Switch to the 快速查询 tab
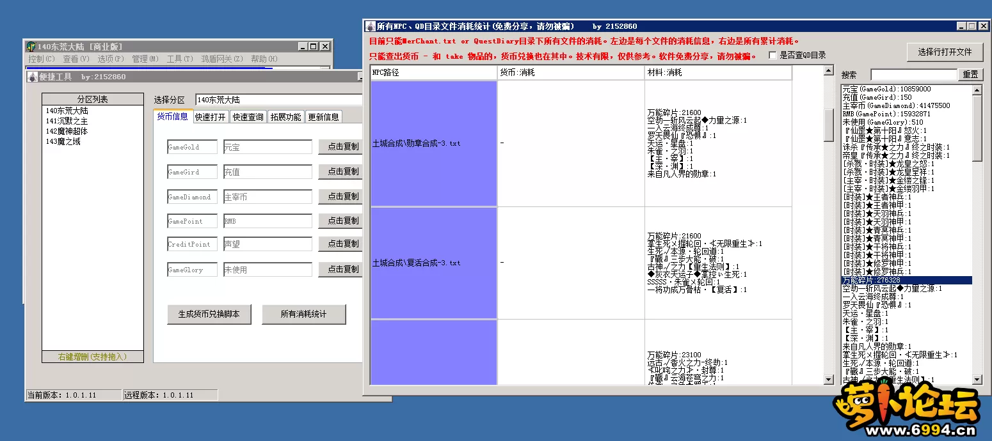Viewport: 992px width, 441px height. click(x=248, y=117)
